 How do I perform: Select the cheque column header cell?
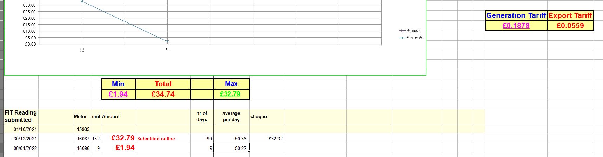coord(259,117)
